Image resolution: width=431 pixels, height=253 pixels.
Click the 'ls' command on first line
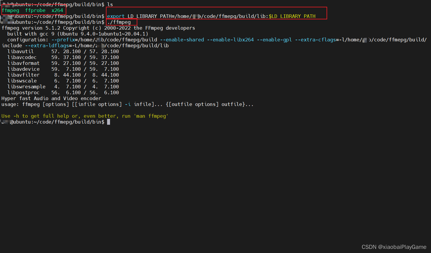click(x=110, y=5)
